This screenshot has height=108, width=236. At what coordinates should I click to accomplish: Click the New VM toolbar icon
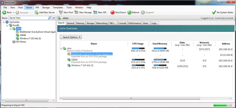(x=95, y=12)
